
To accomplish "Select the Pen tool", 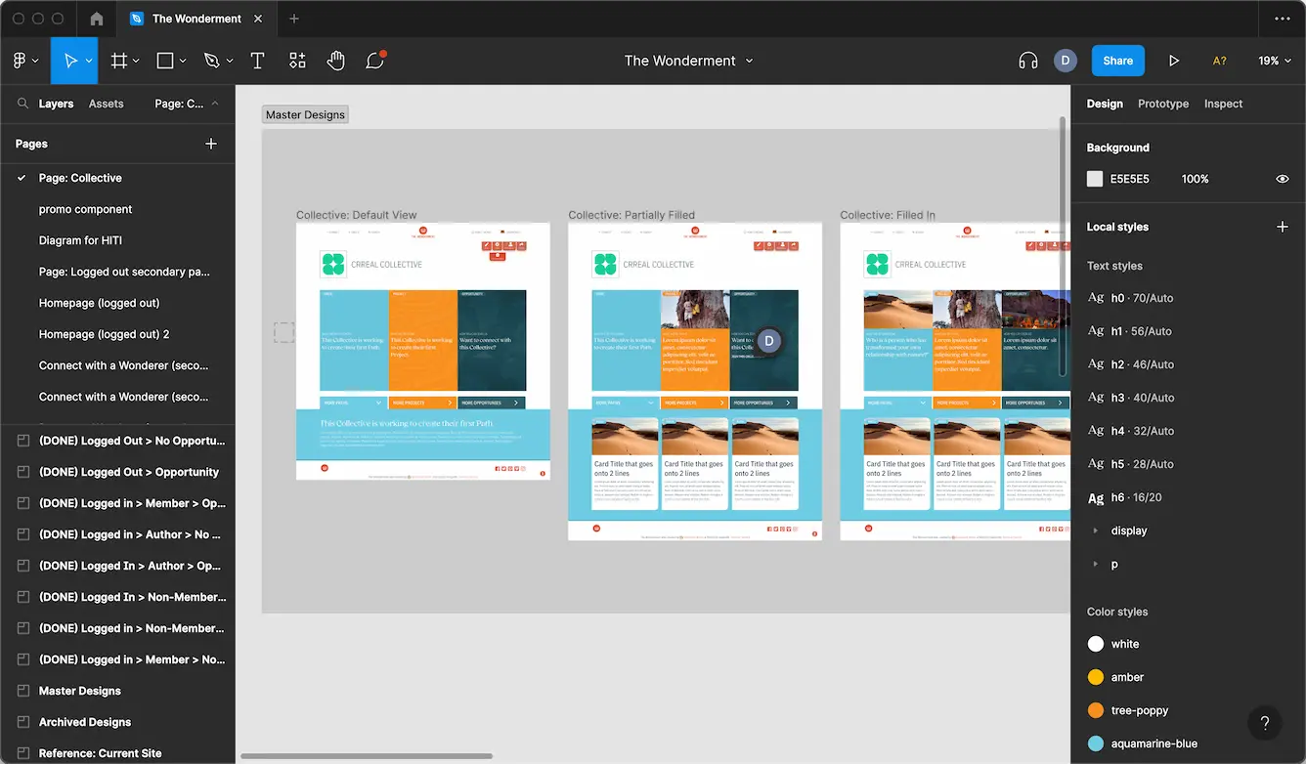I will pyautogui.click(x=212, y=61).
